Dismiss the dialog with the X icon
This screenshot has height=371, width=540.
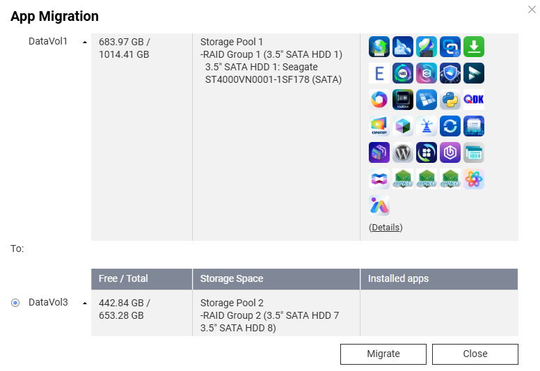coord(532,9)
